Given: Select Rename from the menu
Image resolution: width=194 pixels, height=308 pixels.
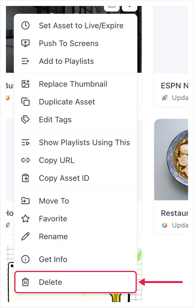Looking at the screenshot, I should coord(76,237).
